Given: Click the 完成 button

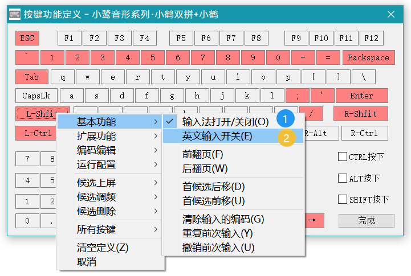Looking at the screenshot, I should 366,220.
